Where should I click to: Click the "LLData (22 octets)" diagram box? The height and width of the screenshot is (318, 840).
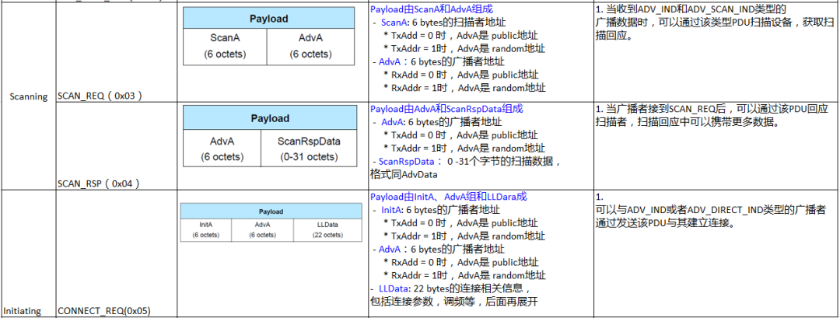pyautogui.click(x=327, y=230)
